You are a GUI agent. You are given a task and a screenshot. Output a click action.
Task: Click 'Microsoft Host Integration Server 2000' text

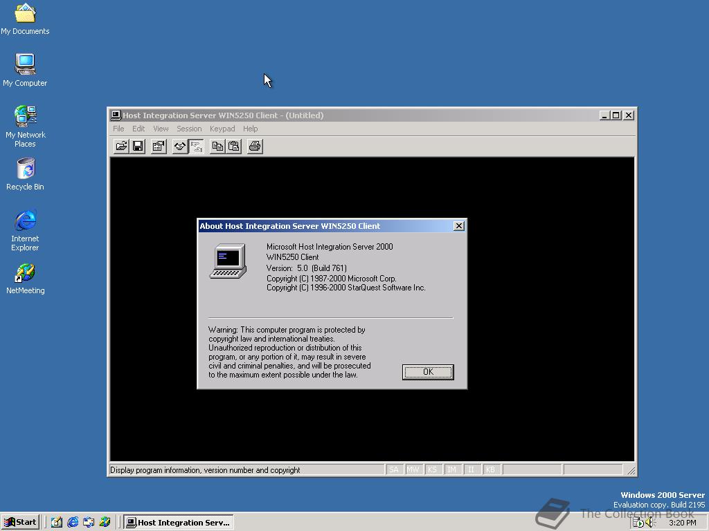(330, 247)
